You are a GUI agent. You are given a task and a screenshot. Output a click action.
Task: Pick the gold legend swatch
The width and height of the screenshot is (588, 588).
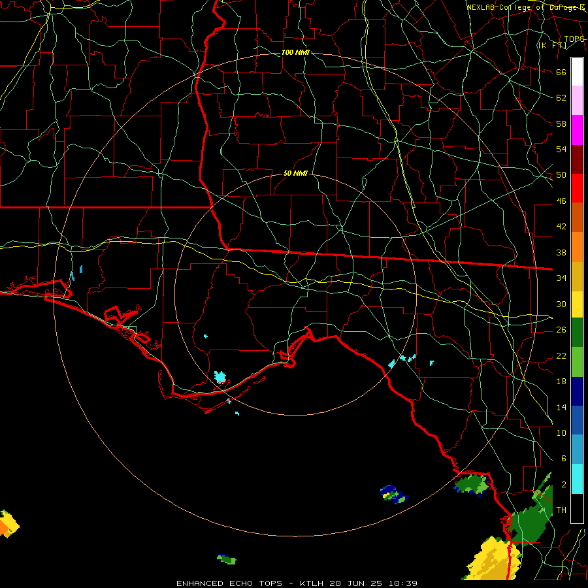pos(577,276)
